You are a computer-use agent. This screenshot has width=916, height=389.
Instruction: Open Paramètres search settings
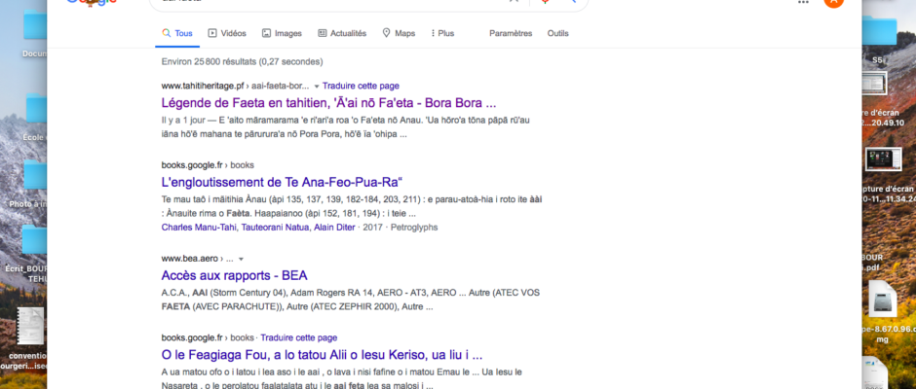pyautogui.click(x=511, y=33)
